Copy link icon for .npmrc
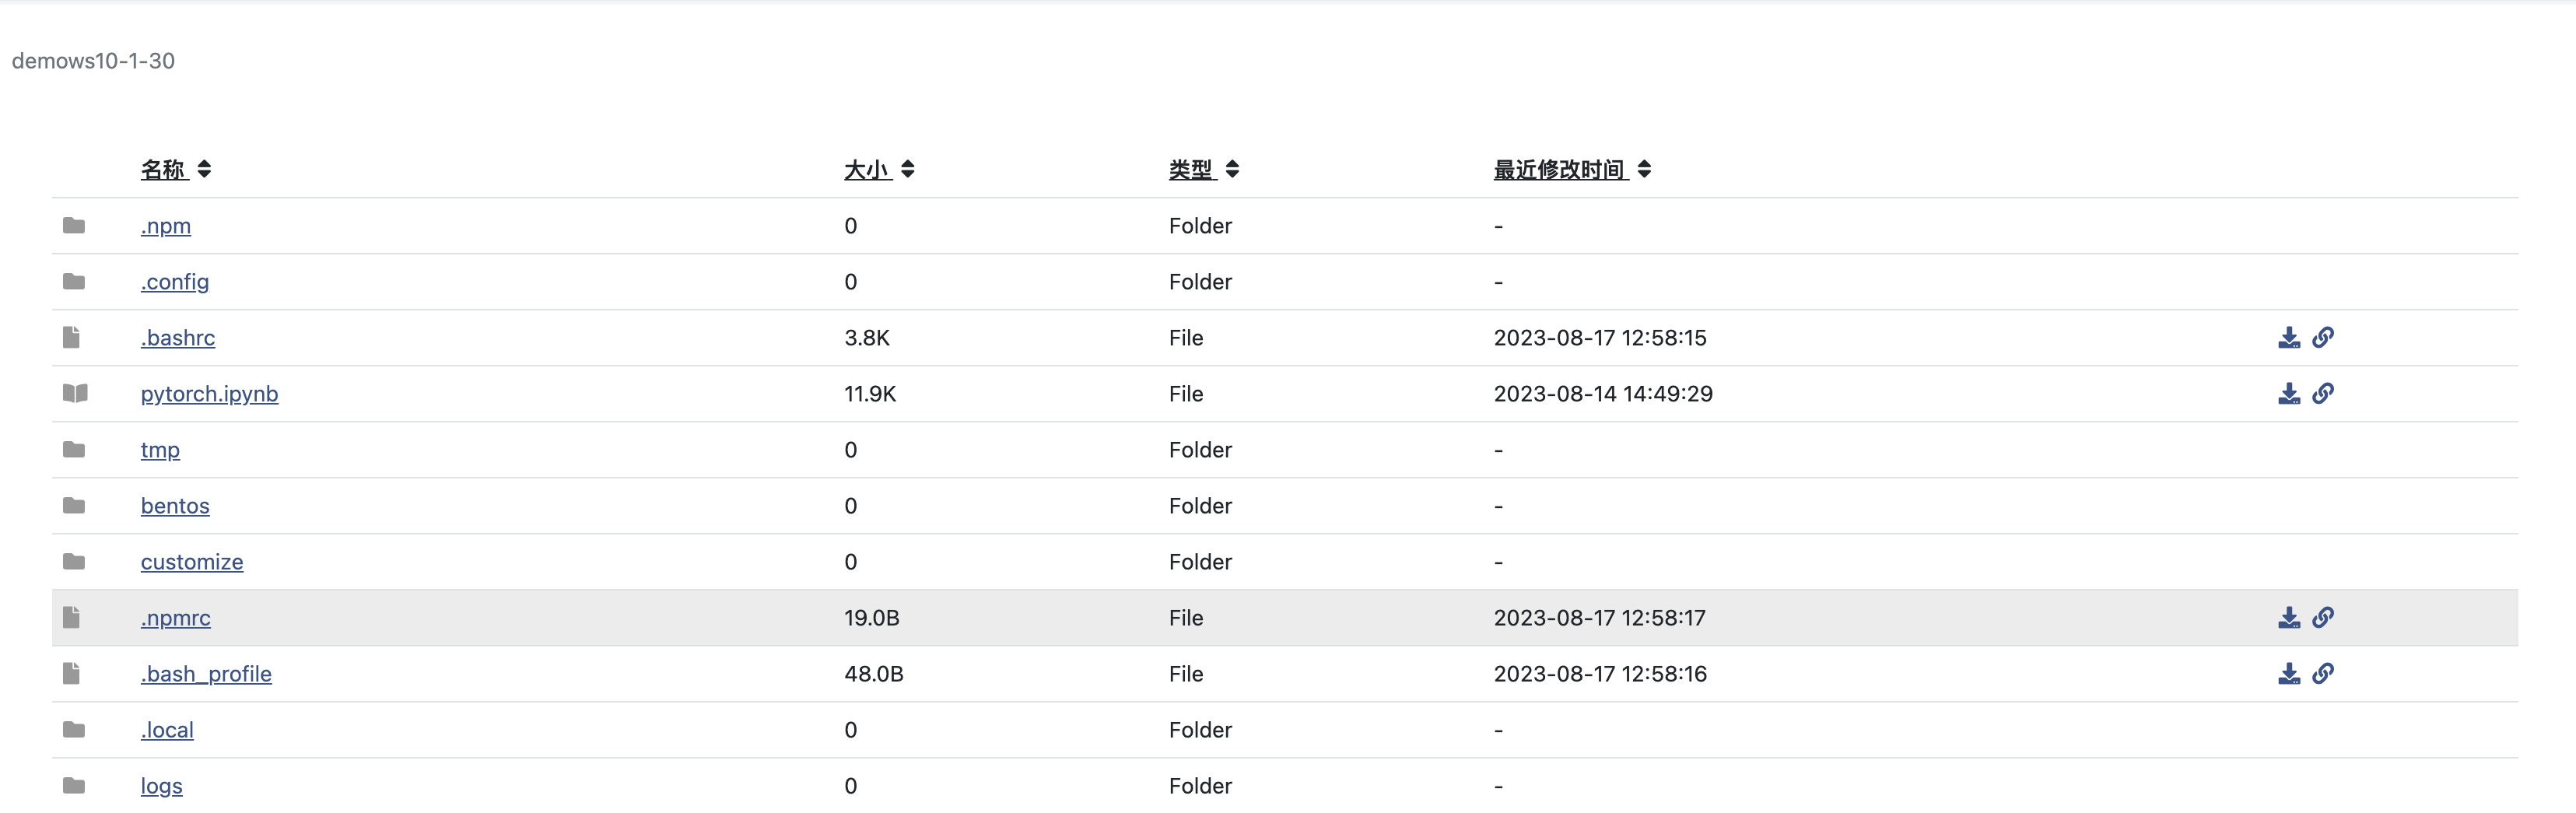The image size is (2576, 813). 2323,618
